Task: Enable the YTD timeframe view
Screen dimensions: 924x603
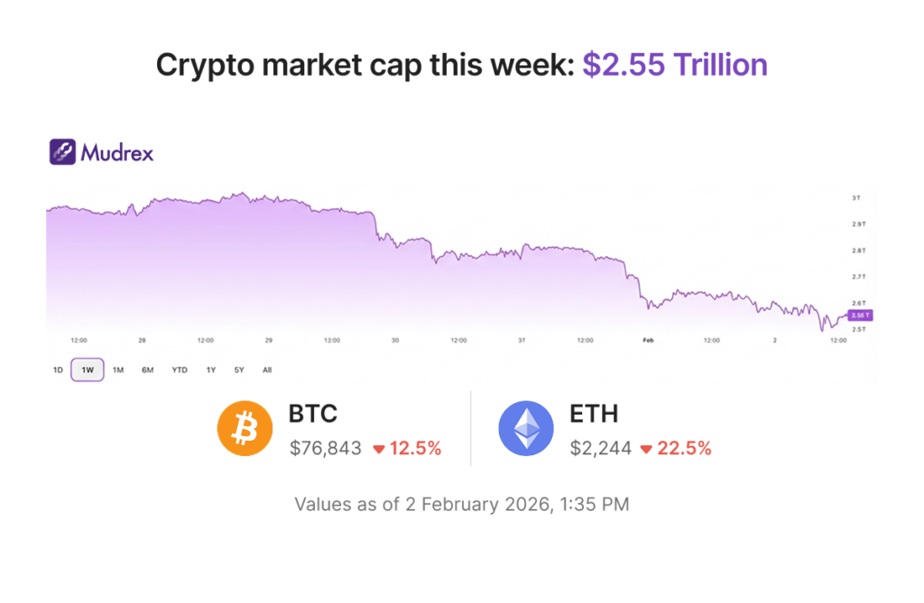Action: (179, 370)
